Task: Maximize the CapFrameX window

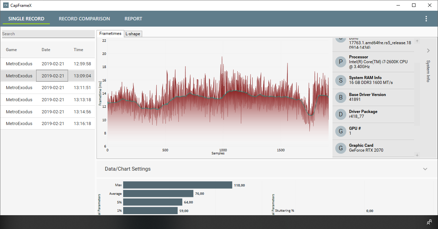Action: [414, 5]
